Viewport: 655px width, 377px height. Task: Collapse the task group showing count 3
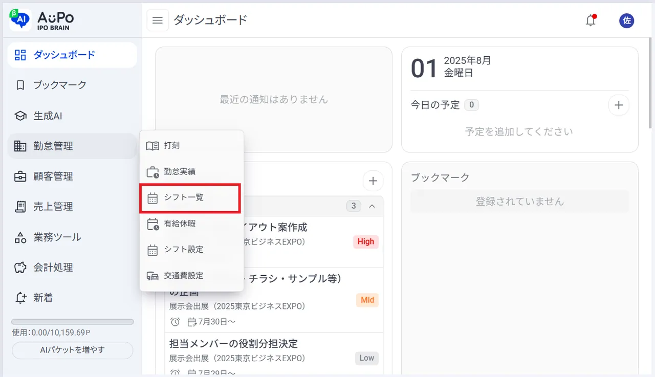(x=372, y=206)
